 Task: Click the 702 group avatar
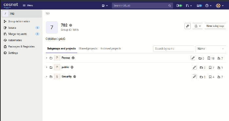52,27
